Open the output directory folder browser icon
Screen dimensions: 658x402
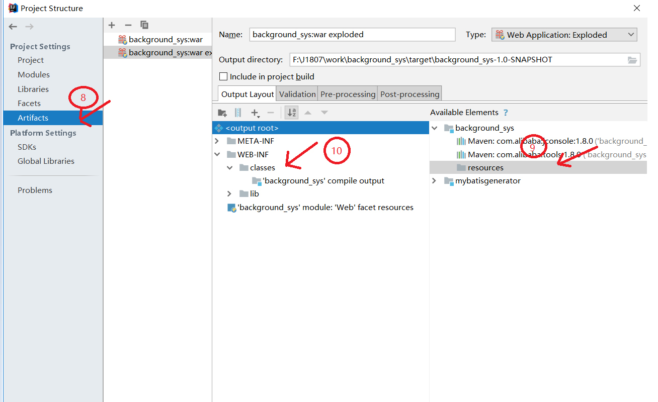pyautogui.click(x=633, y=60)
